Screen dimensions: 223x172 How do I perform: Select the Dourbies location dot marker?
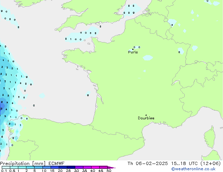pos(146,115)
